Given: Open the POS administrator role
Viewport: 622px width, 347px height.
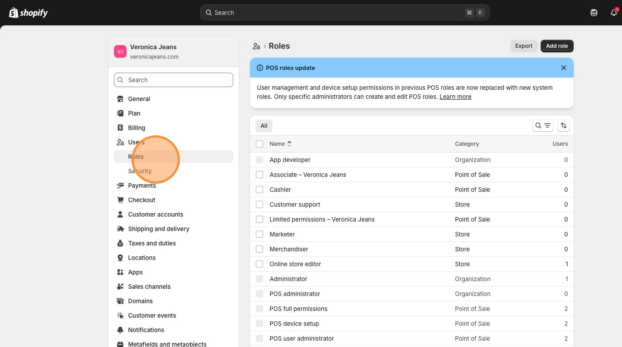Looking at the screenshot, I should pyautogui.click(x=412, y=294).
